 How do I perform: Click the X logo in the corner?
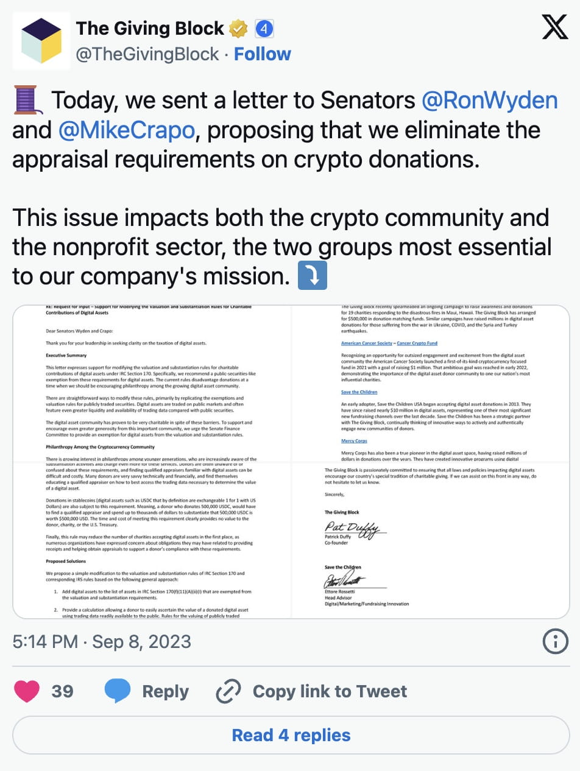point(555,26)
